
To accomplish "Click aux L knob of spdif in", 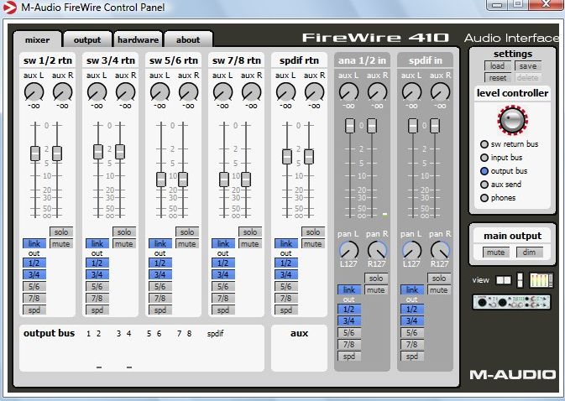I will pyautogui.click(x=411, y=91).
